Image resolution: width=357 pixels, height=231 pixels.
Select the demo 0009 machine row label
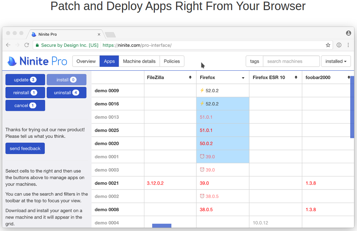107,91
